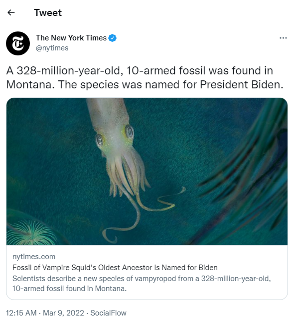Click The New York Times profile avatar
The image size is (291, 318).
pos(18,43)
